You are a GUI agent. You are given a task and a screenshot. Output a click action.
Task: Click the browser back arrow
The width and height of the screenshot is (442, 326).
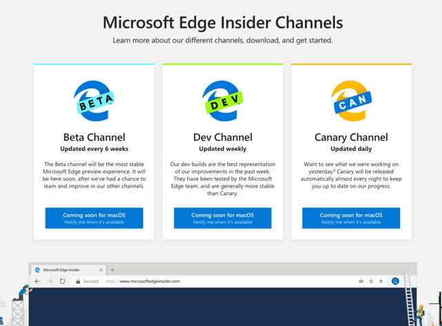pyautogui.click(x=37, y=281)
